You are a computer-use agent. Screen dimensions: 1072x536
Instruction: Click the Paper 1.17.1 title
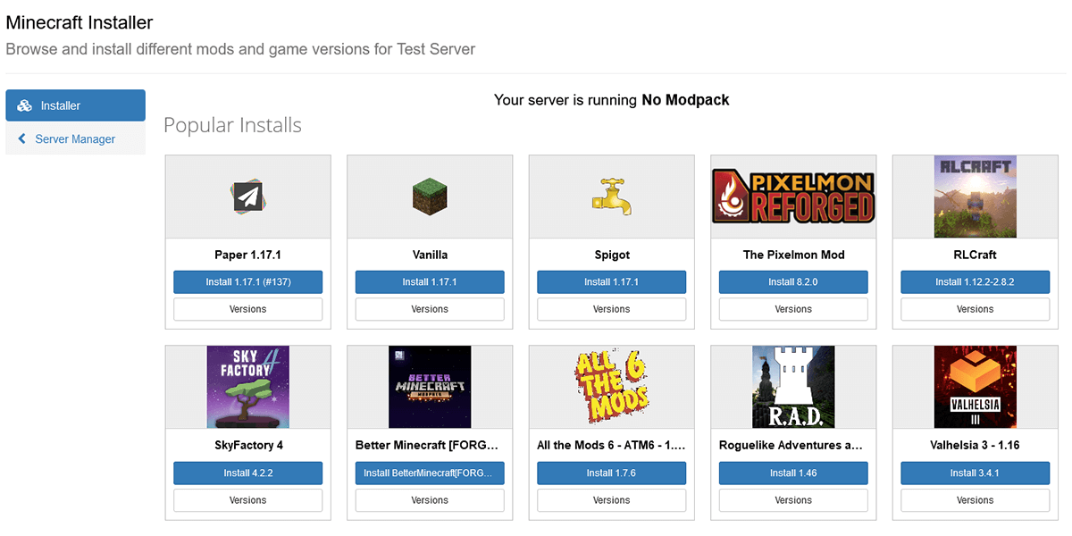point(248,255)
